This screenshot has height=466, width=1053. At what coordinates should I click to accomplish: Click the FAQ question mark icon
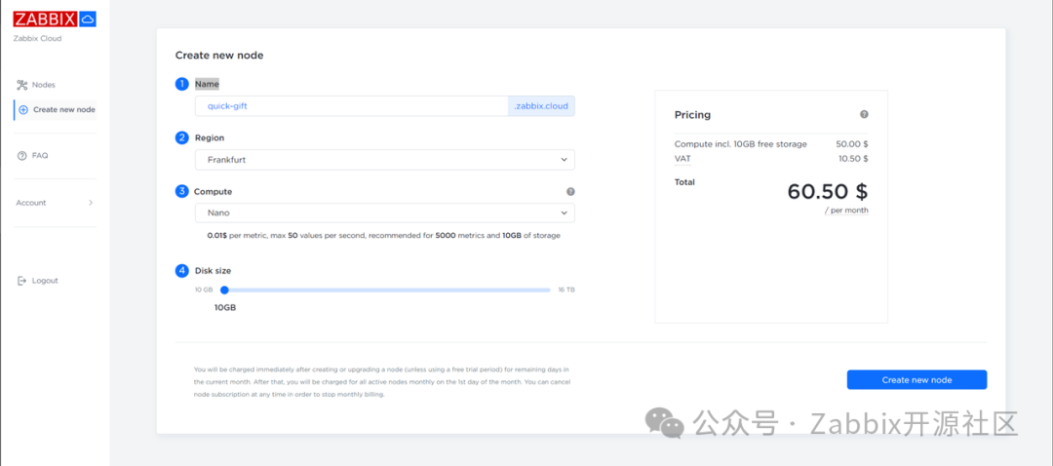pos(22,155)
